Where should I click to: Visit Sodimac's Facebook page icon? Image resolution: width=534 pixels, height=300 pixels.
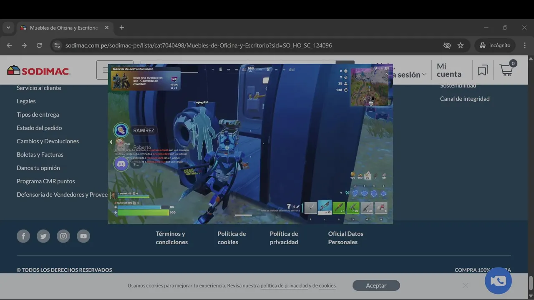point(23,236)
